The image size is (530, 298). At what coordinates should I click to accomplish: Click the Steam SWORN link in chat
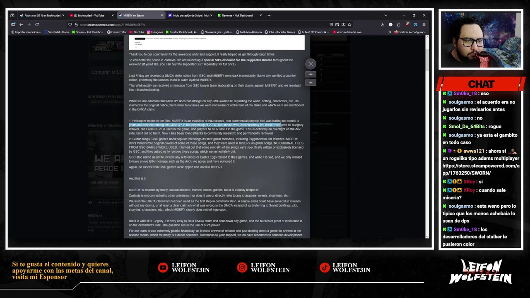481,169
